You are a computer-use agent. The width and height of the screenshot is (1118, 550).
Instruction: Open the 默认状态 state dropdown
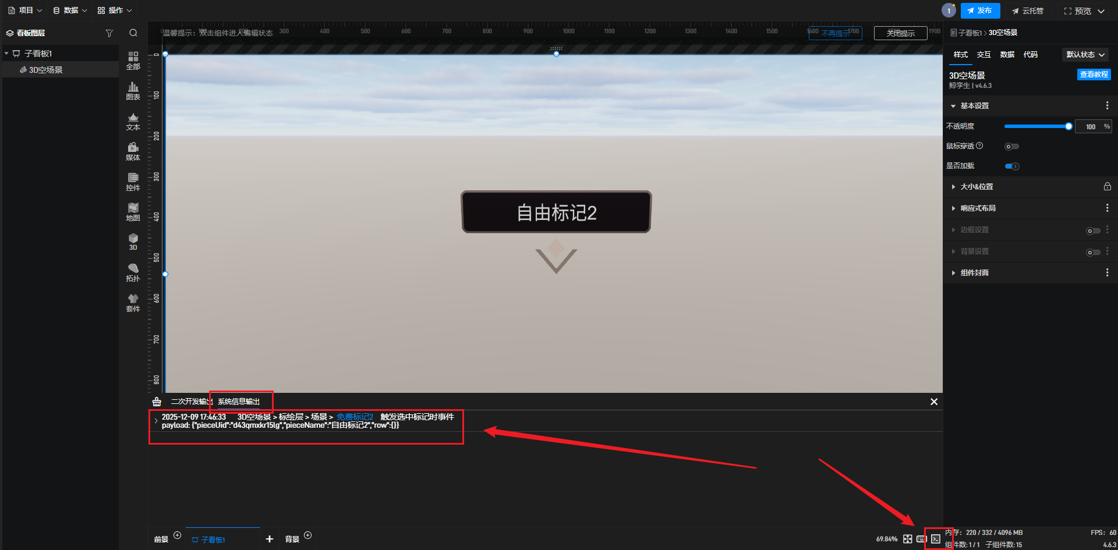click(x=1085, y=55)
